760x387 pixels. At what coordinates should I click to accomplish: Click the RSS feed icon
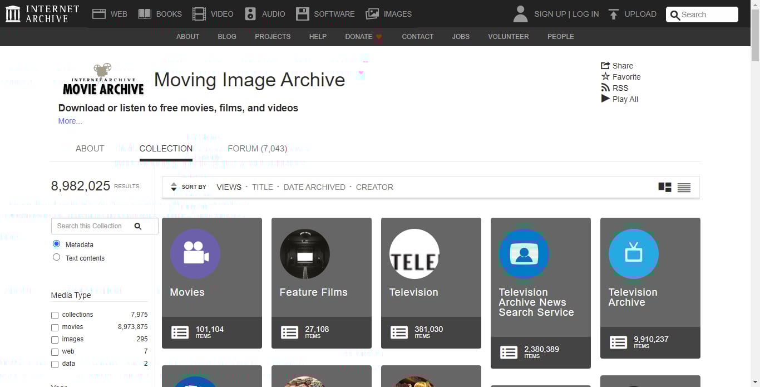click(605, 88)
